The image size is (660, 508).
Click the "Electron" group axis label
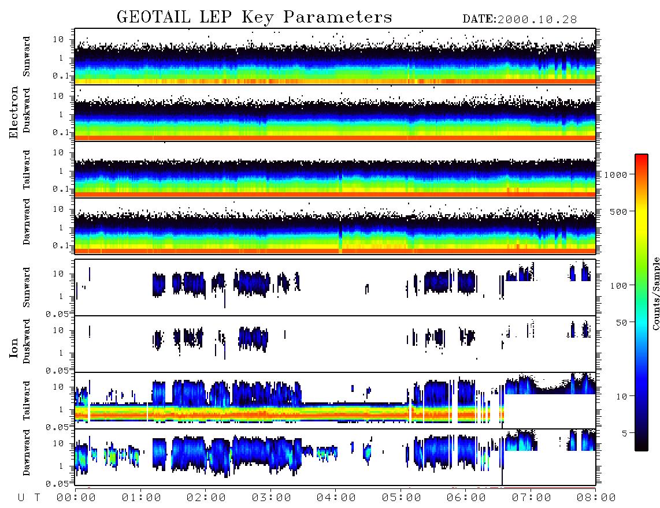coord(14,113)
